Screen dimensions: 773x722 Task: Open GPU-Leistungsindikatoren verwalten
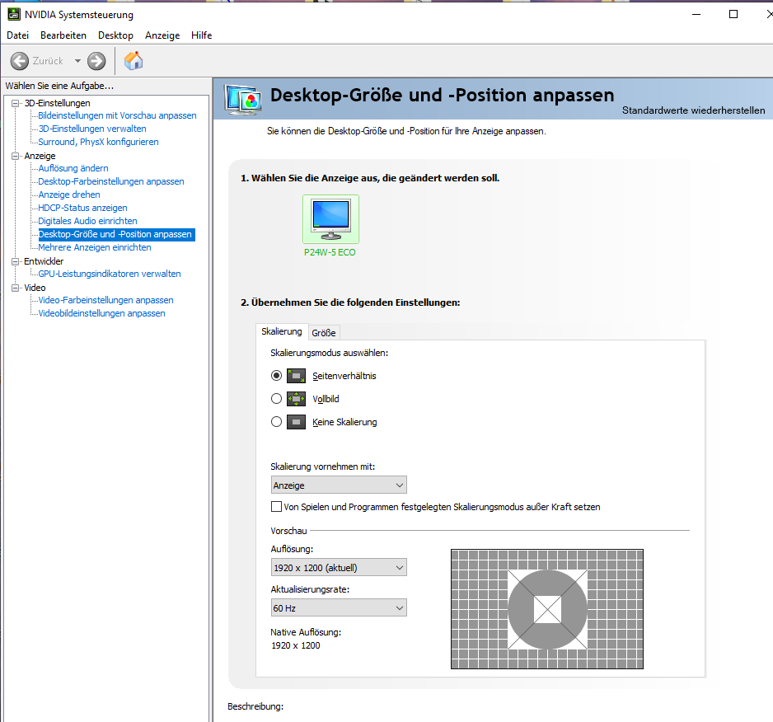click(110, 274)
